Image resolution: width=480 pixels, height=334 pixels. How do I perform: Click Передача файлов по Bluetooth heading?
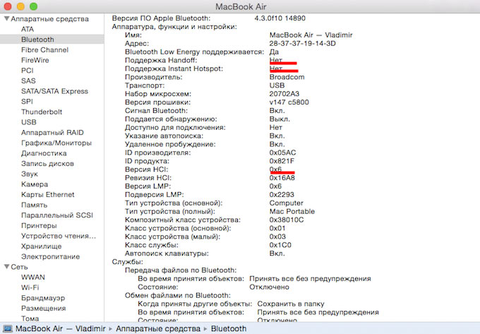[x=181, y=270]
